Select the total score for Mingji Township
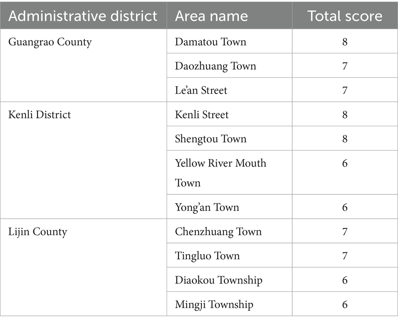This screenshot has height=323, width=398. pyautogui.click(x=345, y=304)
